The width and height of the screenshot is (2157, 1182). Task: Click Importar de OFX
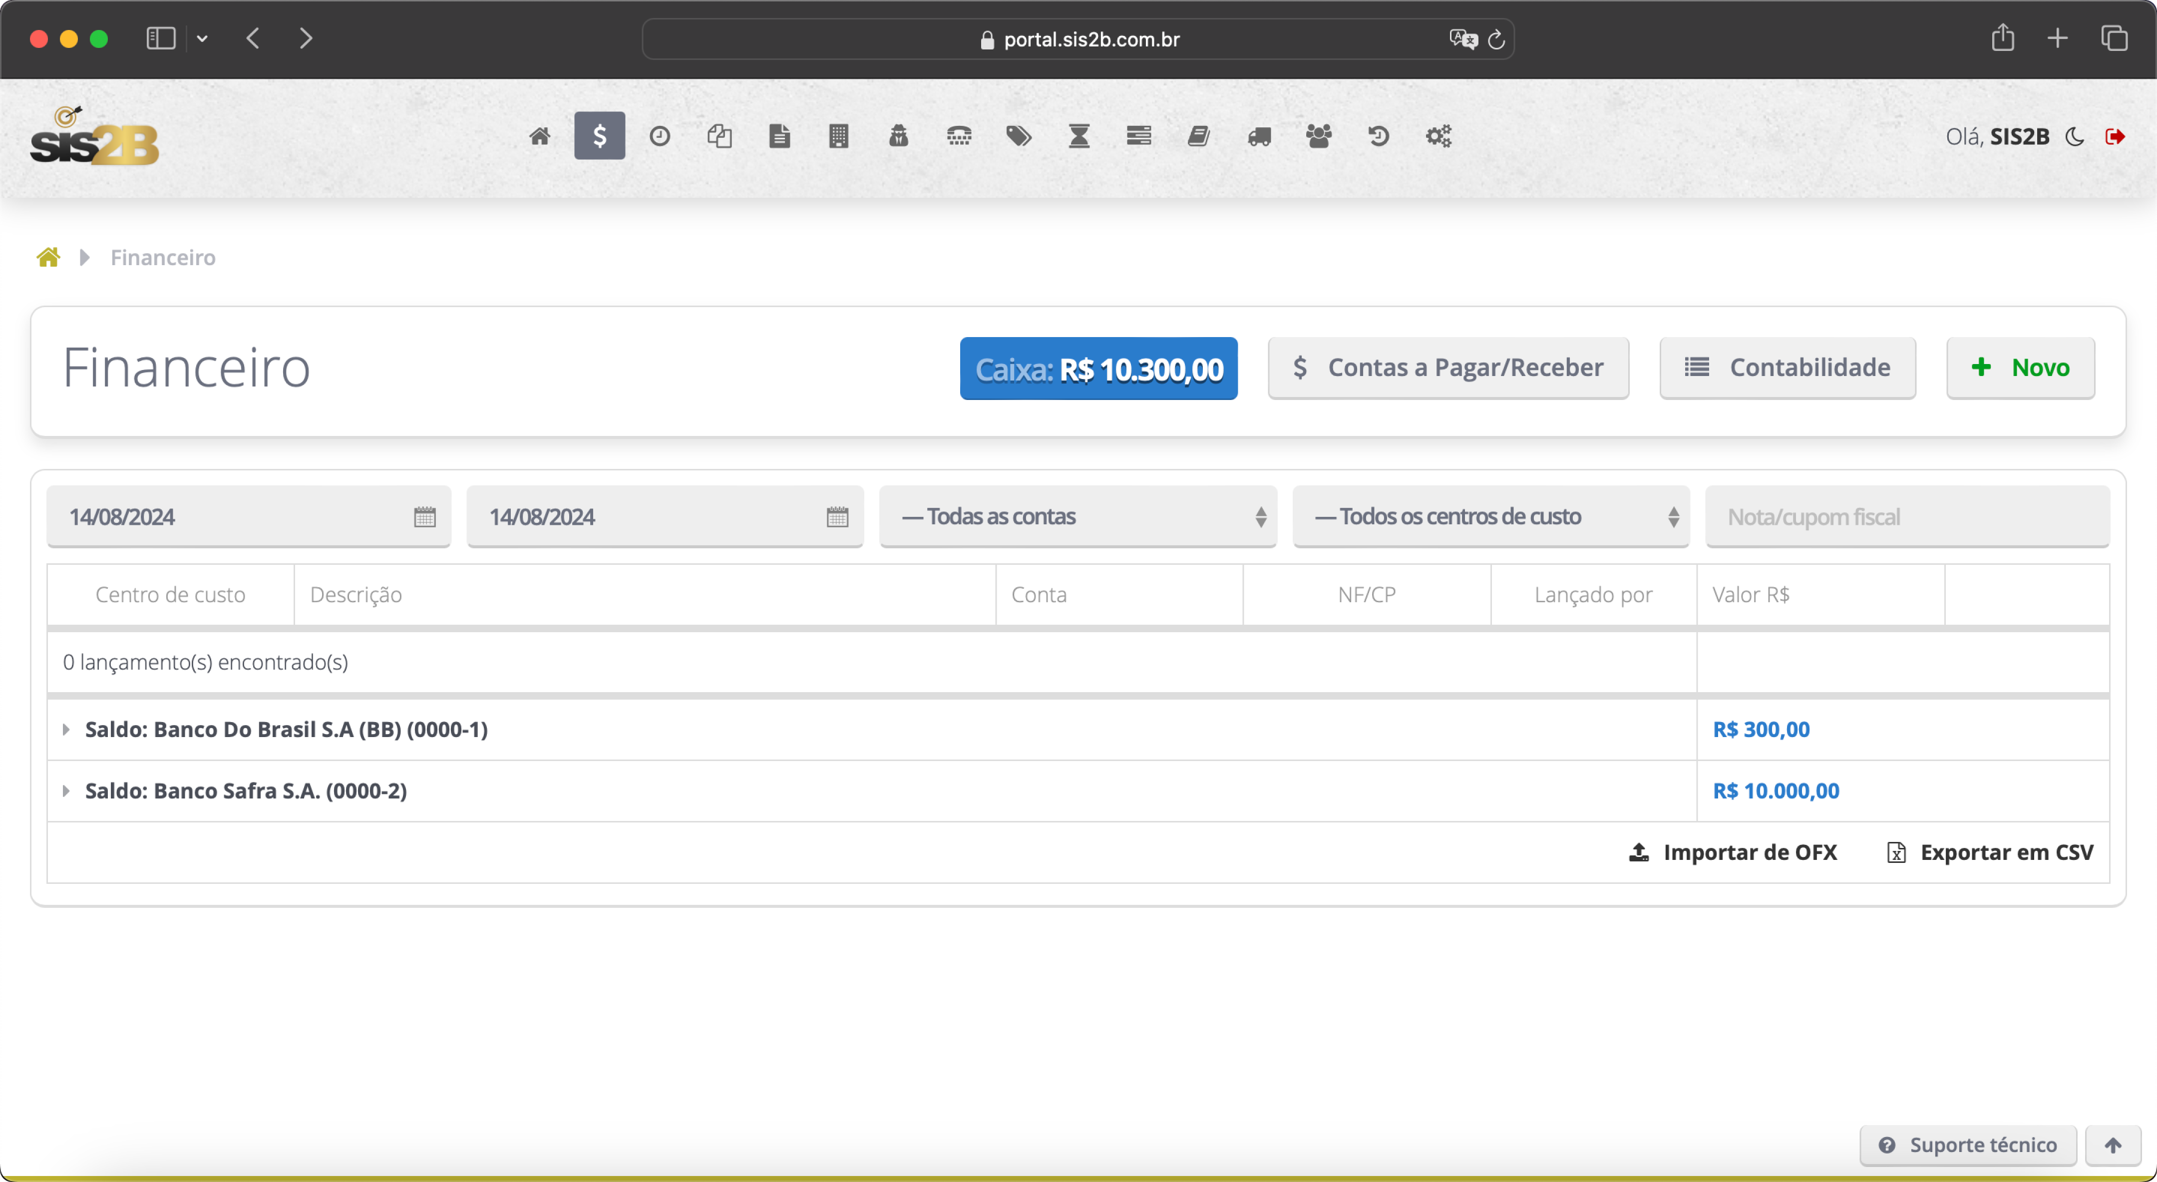point(1733,852)
